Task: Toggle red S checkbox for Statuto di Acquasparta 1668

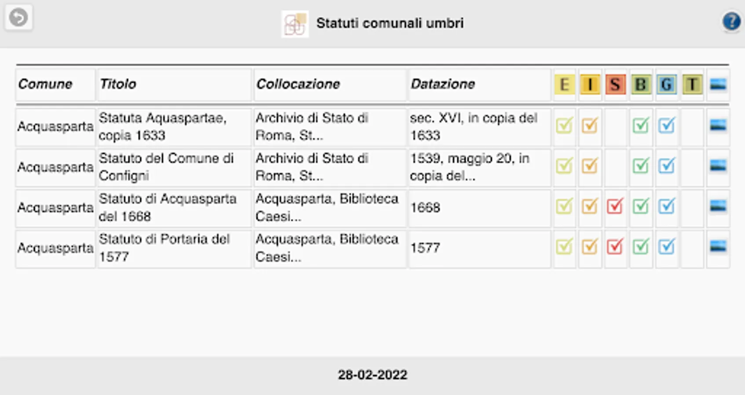Action: pyautogui.click(x=615, y=206)
